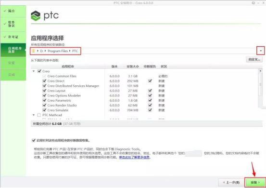The image size is (266, 188).
Task: Toggle diagnostic report for Creo Options Modeler
Action: 150,95
